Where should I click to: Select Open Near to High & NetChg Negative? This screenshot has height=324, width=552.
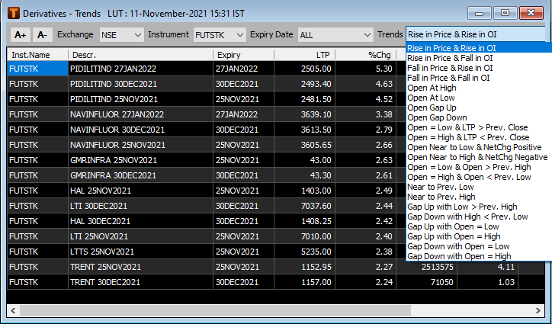479,157
